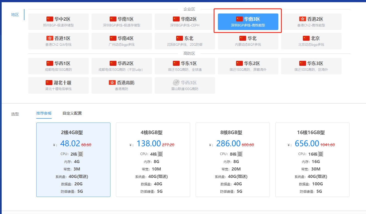366x214 pixels.
Task: Click the 656.00 price
Action: click(307, 143)
